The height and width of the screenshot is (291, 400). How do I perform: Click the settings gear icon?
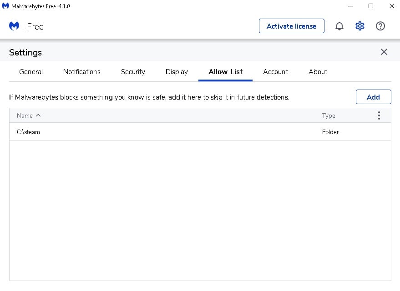359,26
